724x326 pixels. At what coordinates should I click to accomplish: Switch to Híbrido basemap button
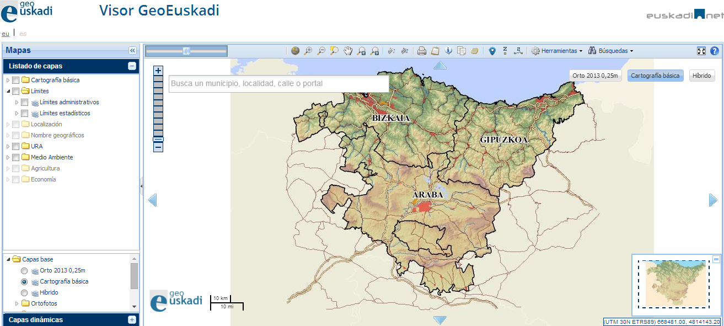(x=701, y=76)
